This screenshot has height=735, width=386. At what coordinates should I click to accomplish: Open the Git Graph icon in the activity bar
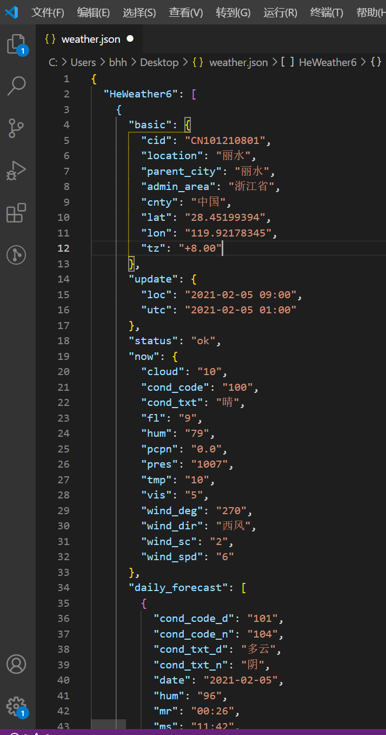coord(16,255)
